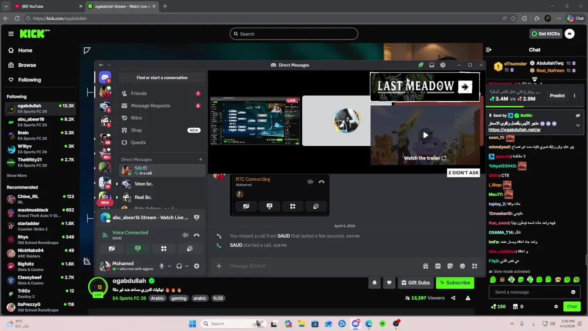Screen dimensions: 588x331
Task: Open soundboard in Discord voice panel
Action: (x=190, y=248)
